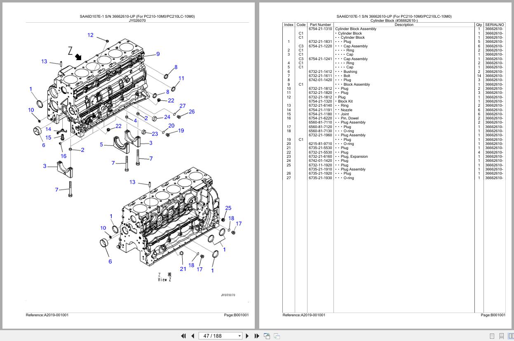Click callout number 16 in the diagram
The height and width of the screenshot is (341, 514).
click(x=63, y=156)
